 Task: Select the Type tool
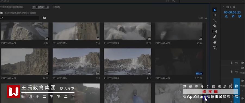(x=215, y=47)
